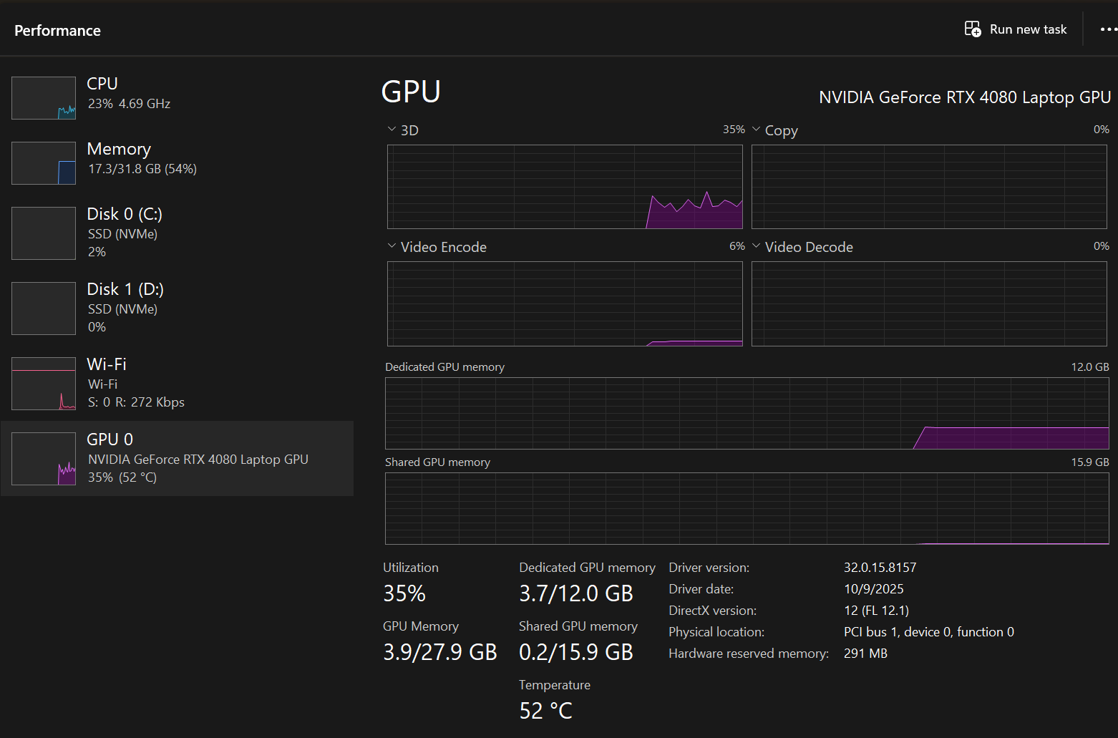This screenshot has width=1118, height=738.
Task: Click the Run new task button label
Action: (x=1028, y=29)
